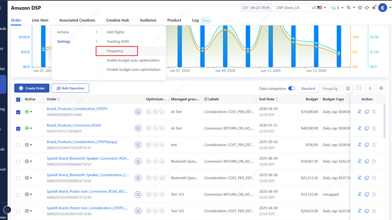Expand active status dropdown for first order
Image resolution: width=392 pixels, height=220 pixels.
coord(31,112)
